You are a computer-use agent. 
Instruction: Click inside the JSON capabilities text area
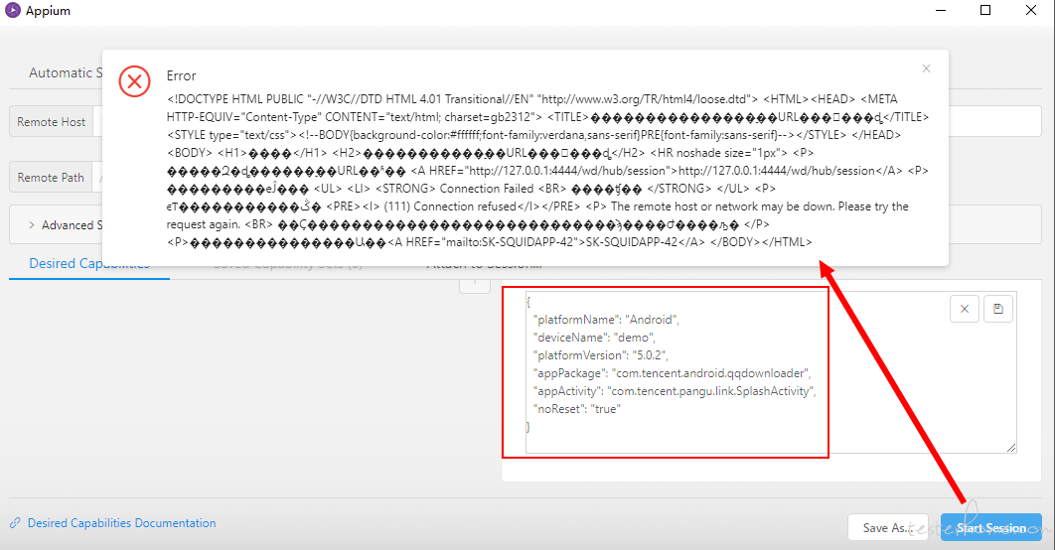pos(771,372)
